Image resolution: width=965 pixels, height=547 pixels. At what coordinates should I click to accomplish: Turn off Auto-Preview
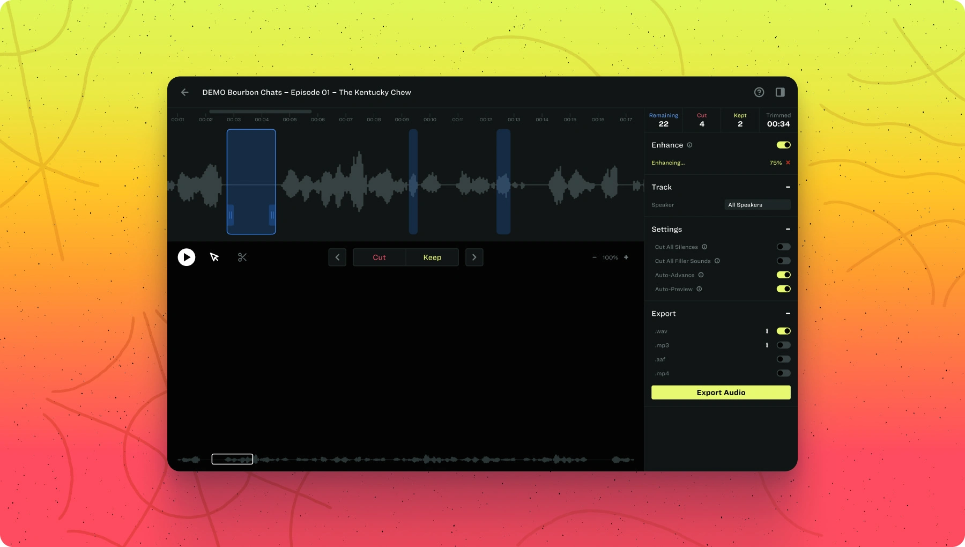[784, 289]
